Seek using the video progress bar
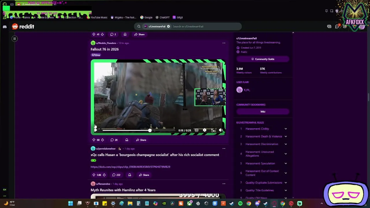This screenshot has width=370, height=208. click(x=139, y=130)
